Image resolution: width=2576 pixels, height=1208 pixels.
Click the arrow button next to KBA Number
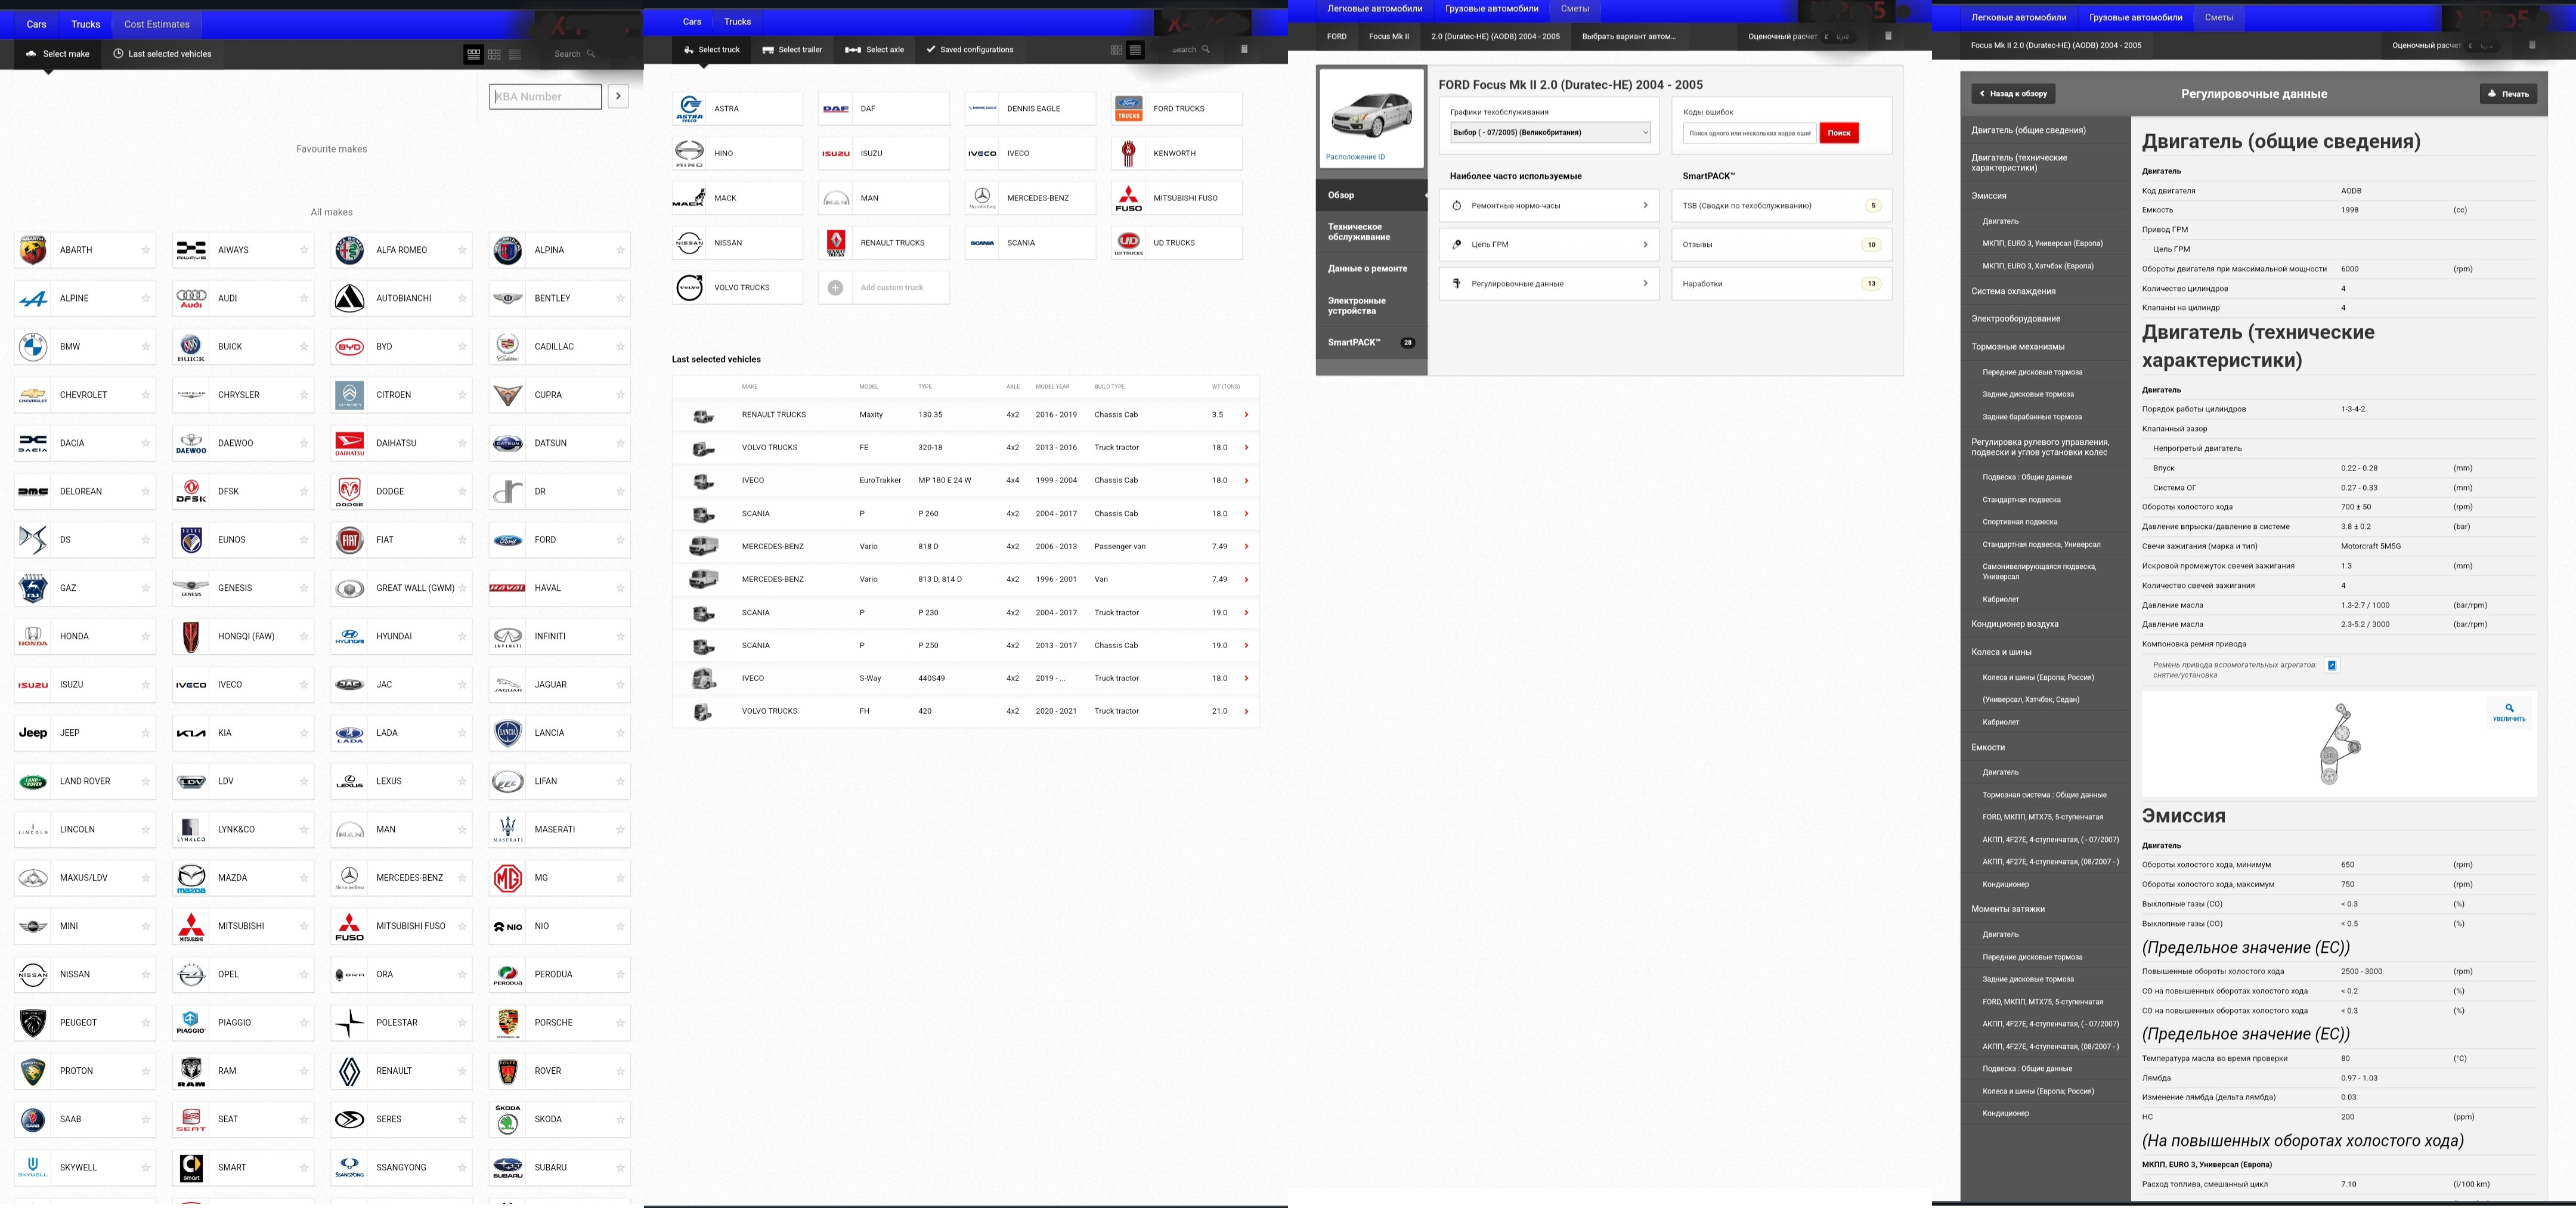(x=618, y=97)
